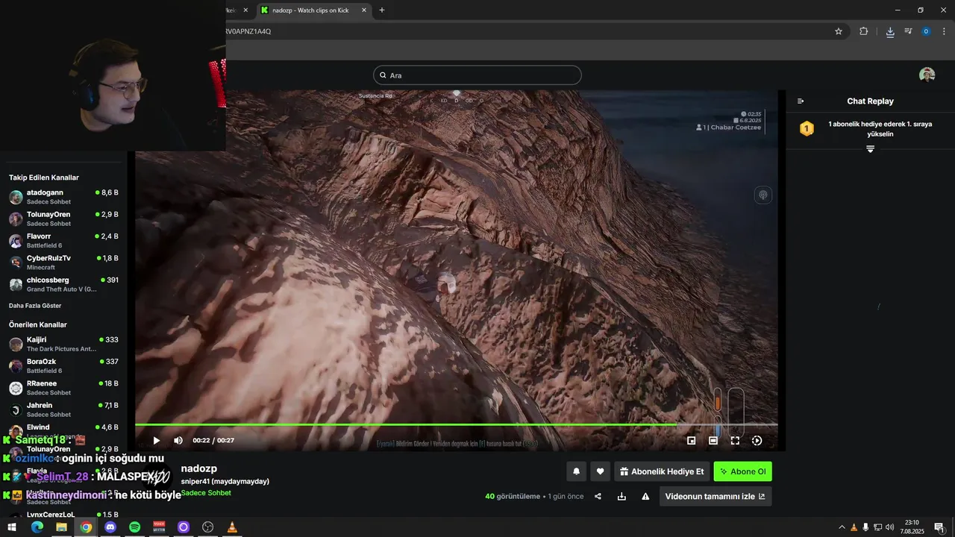Screen dimensions: 955x537
Task: Open the Windows Start menu
Action: 12,527
